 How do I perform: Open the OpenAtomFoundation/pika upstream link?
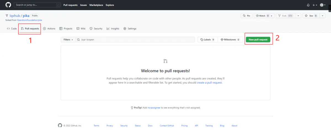30,20
